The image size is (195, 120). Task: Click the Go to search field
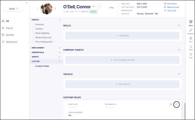(13, 9)
